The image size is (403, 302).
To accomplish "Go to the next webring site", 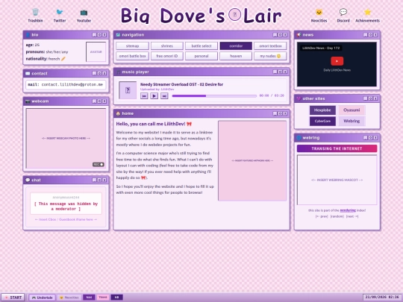I will (352, 216).
